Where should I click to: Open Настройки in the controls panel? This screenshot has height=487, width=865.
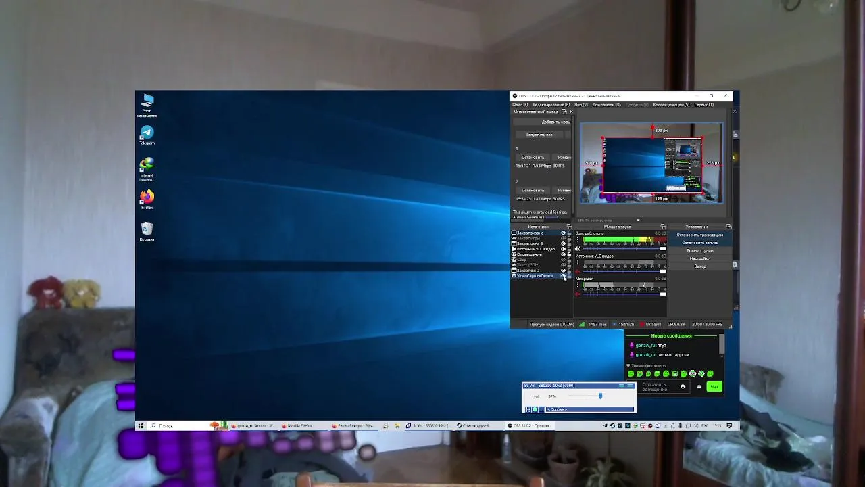pyautogui.click(x=700, y=258)
